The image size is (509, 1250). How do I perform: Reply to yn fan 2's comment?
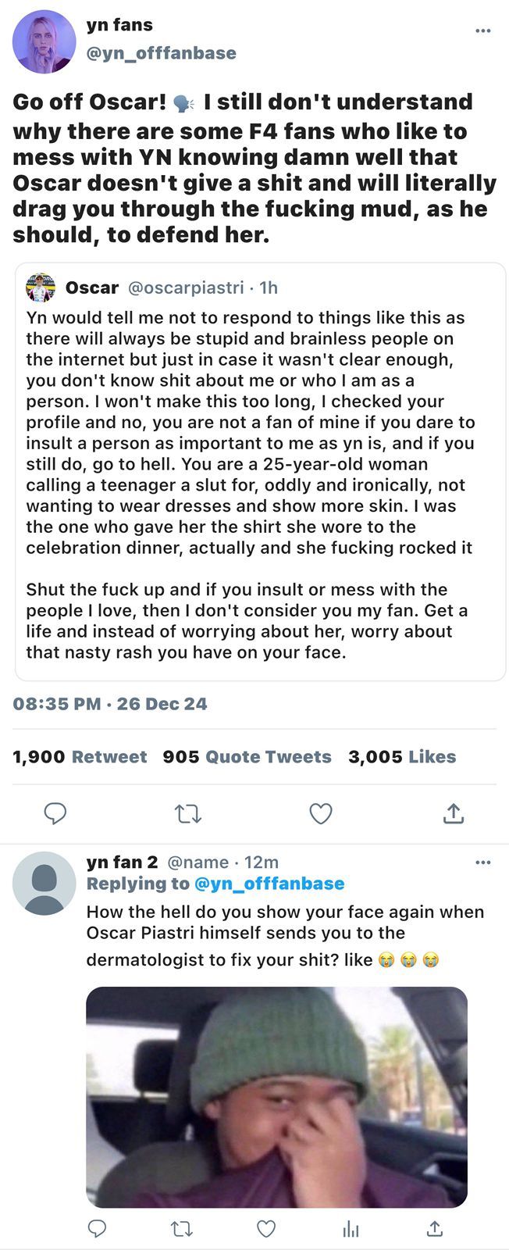pyautogui.click(x=97, y=1228)
